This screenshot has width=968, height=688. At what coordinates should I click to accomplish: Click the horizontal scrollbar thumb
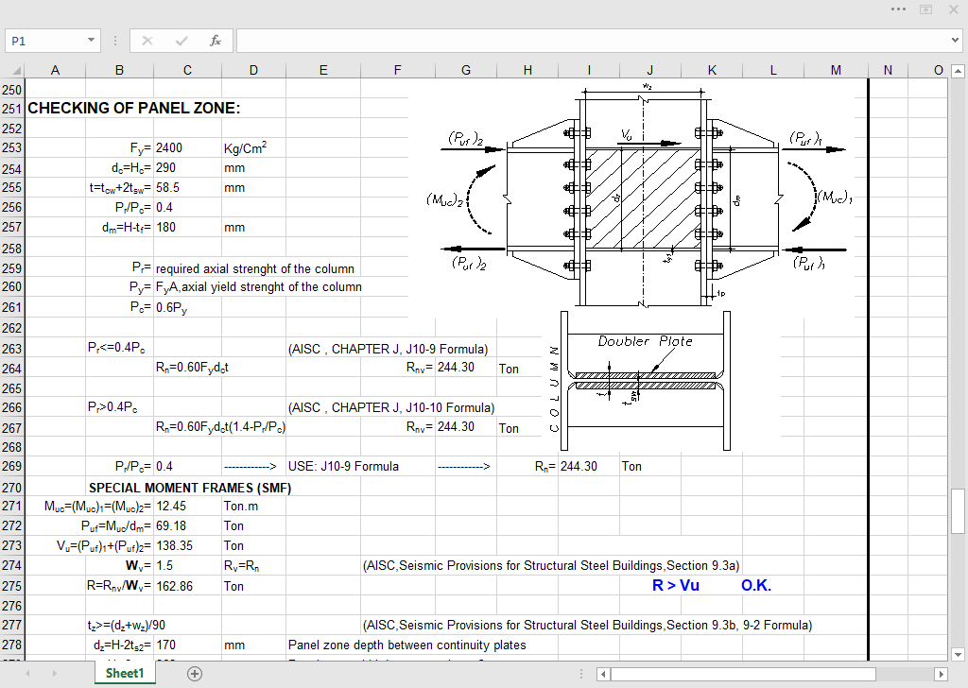coord(743,674)
